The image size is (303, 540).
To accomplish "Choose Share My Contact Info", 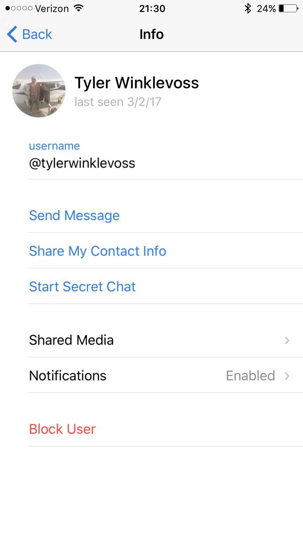I will pos(98,251).
